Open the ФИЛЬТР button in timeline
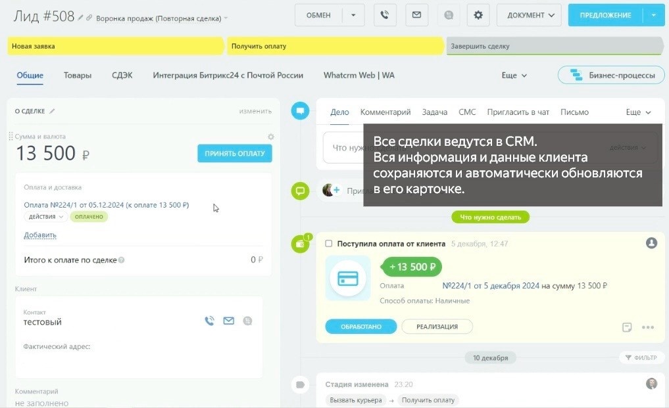 pos(641,357)
